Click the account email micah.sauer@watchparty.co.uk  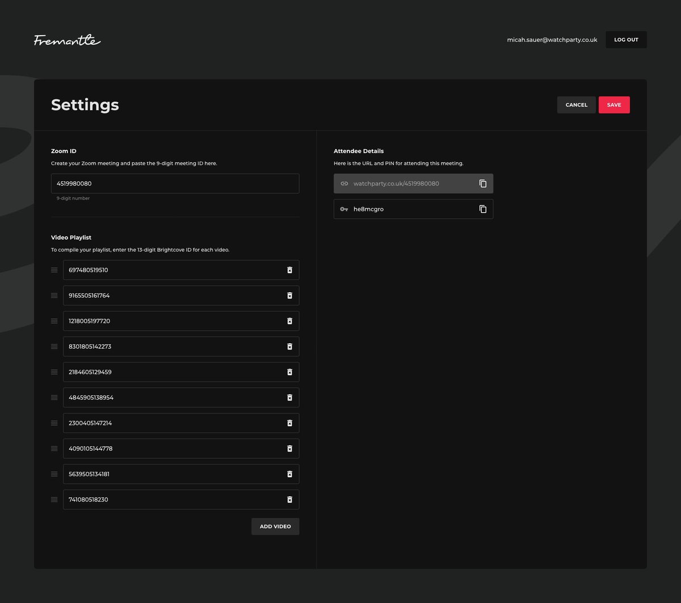point(552,40)
